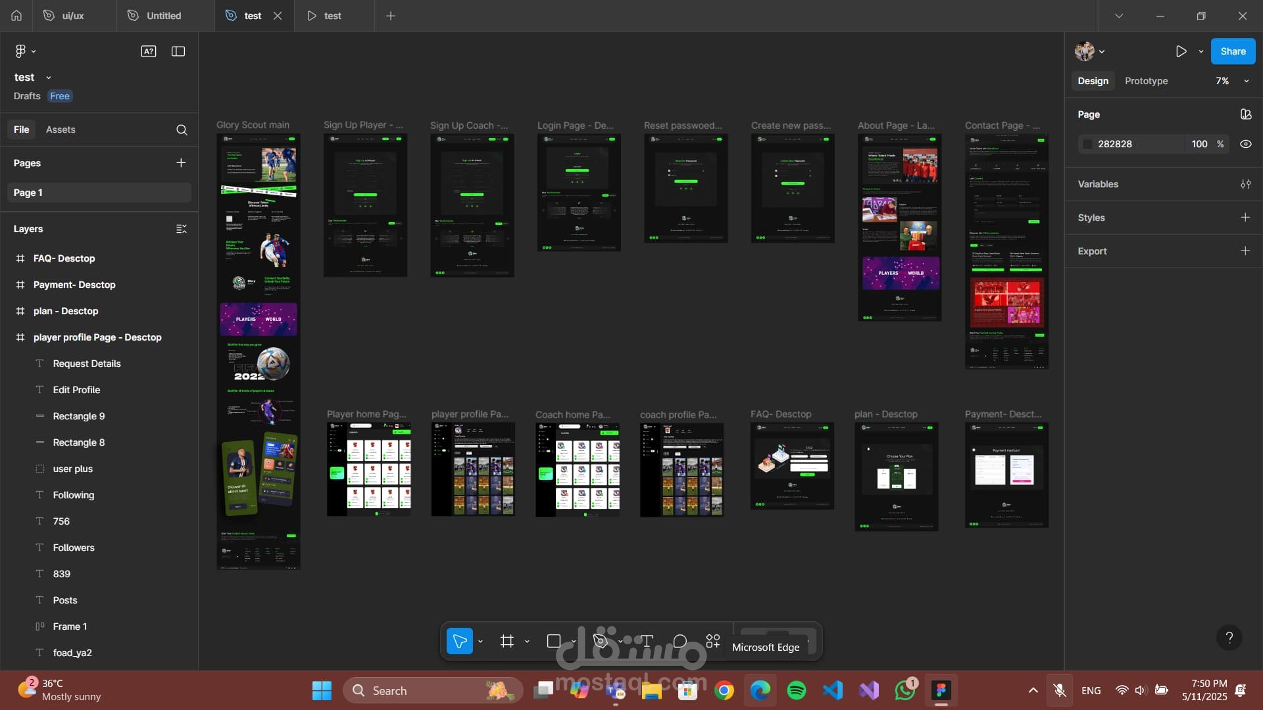Add a new style with the plus
This screenshot has height=710, width=1263.
pyautogui.click(x=1245, y=218)
